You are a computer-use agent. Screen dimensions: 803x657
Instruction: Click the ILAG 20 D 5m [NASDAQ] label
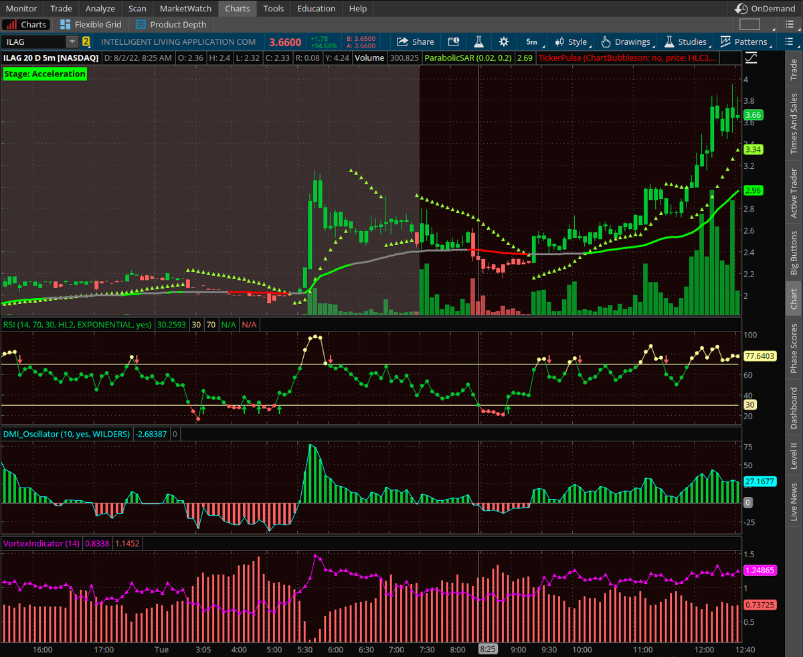[x=51, y=58]
